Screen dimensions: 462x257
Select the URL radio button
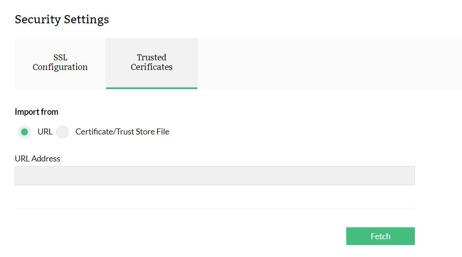point(25,132)
